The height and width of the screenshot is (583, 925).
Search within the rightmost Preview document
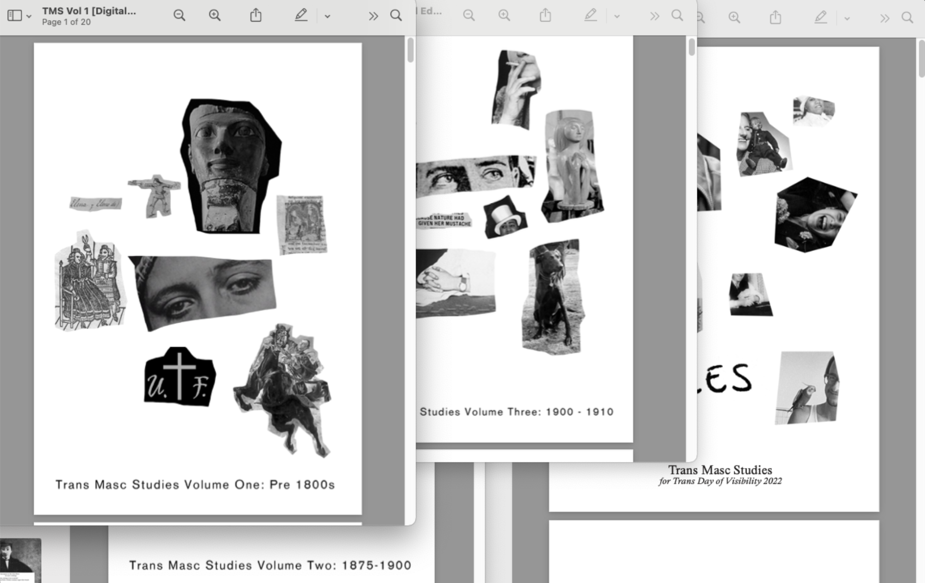[907, 18]
